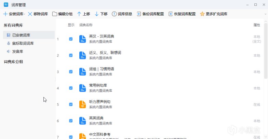268x139 pixels.
Task: Maximize the 词库管理 window
Action: [256, 5]
